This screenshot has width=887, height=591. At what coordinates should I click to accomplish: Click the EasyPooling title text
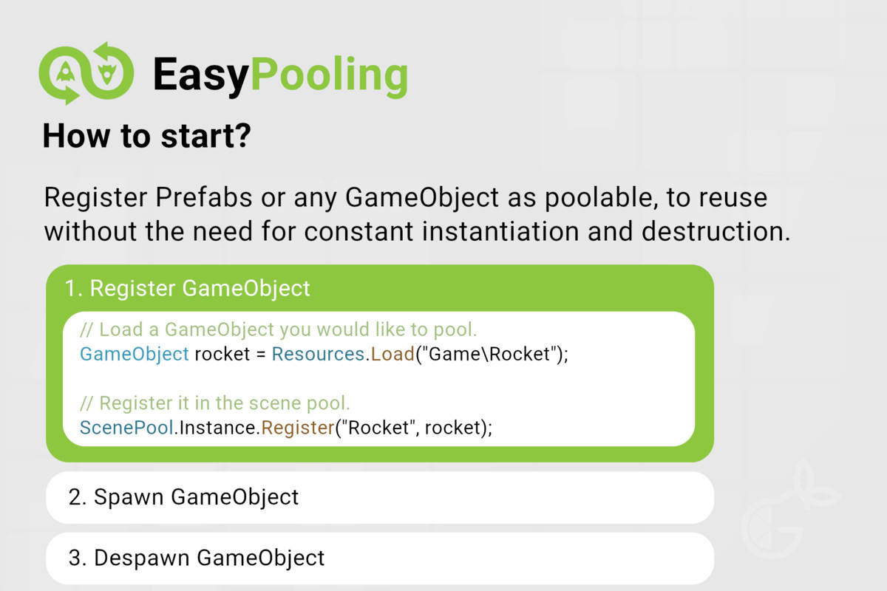tap(280, 74)
